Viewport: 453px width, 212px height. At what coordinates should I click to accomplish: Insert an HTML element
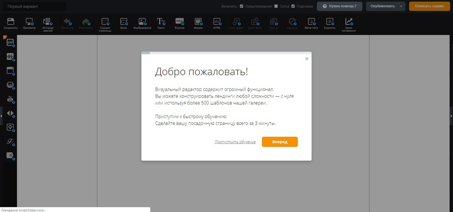click(x=217, y=21)
